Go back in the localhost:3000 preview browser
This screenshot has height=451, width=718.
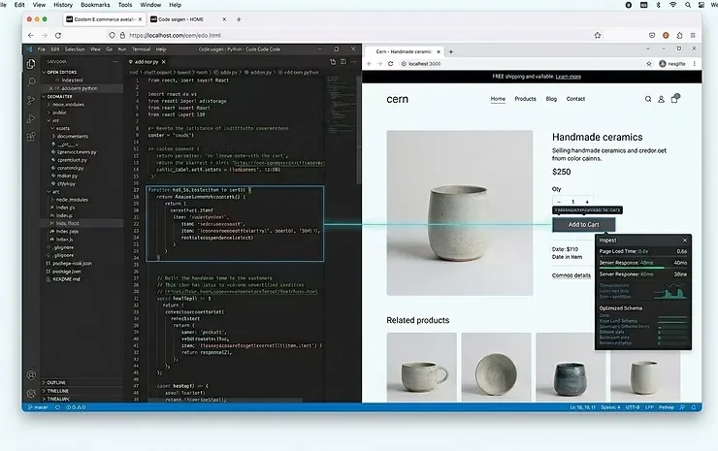coord(370,64)
